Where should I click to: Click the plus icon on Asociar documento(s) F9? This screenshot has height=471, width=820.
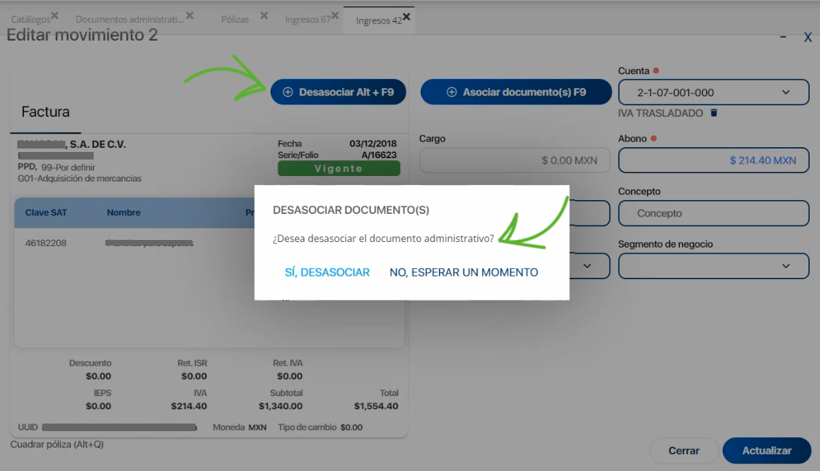click(x=452, y=92)
